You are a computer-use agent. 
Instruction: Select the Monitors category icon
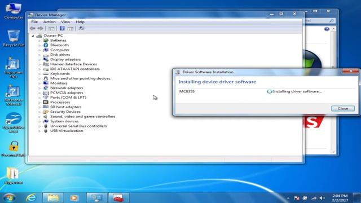pyautogui.click(x=46, y=83)
